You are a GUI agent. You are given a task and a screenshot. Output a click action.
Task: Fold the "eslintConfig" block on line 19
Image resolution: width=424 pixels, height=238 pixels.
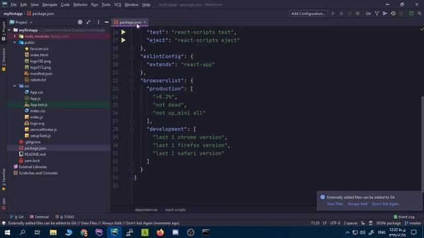point(132,56)
